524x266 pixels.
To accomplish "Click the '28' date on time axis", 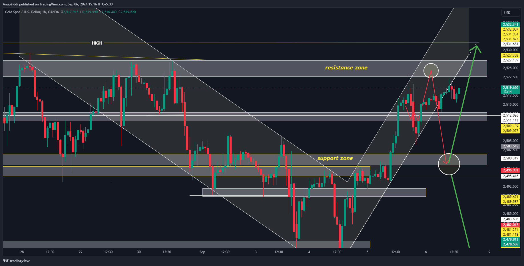I will 22,252.
